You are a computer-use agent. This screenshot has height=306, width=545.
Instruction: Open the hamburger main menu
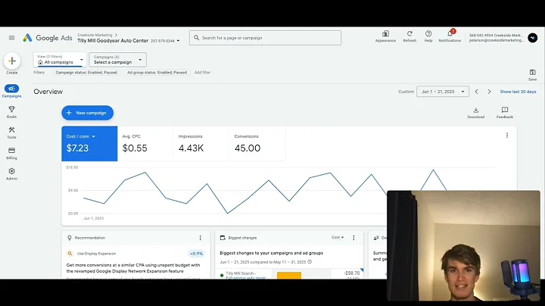click(11, 38)
